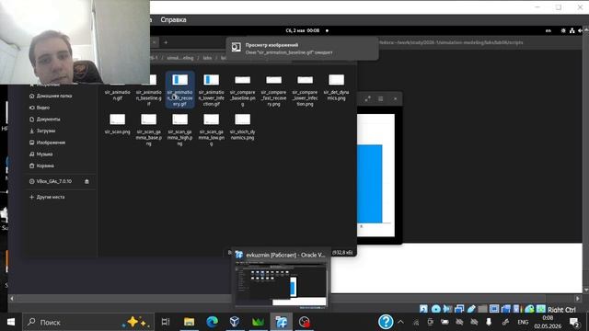Click the VM horizontal scrollbar left arrow
The height and width of the screenshot is (331, 589).
12,298
